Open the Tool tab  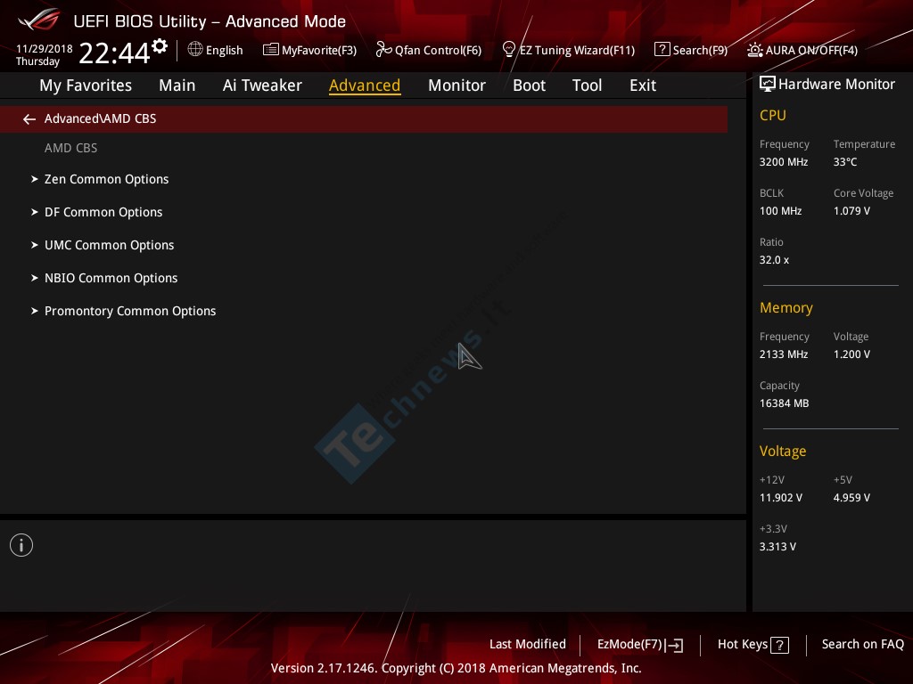point(587,85)
